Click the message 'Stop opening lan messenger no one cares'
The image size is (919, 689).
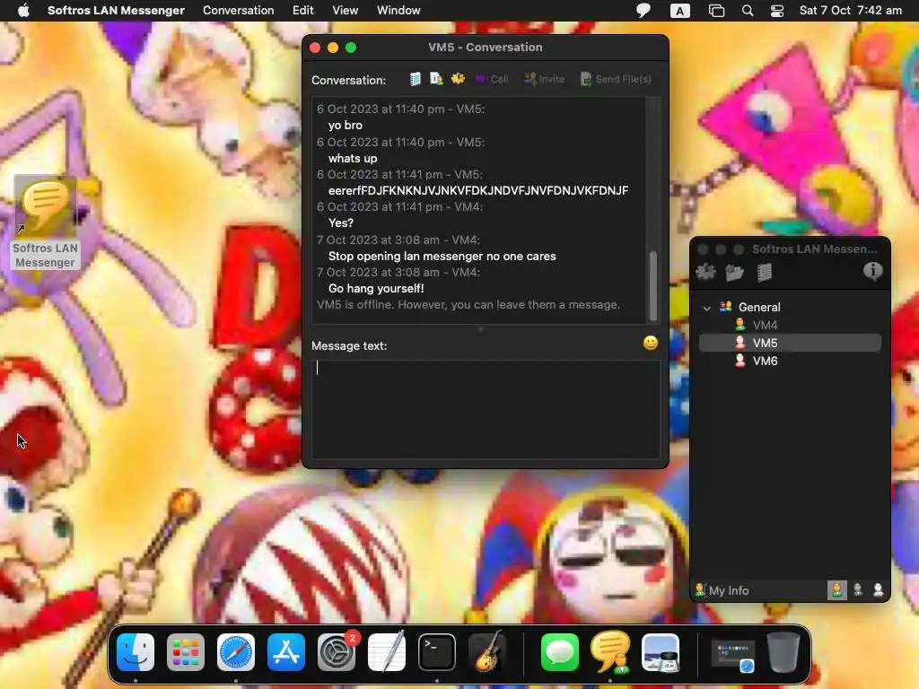pos(442,256)
